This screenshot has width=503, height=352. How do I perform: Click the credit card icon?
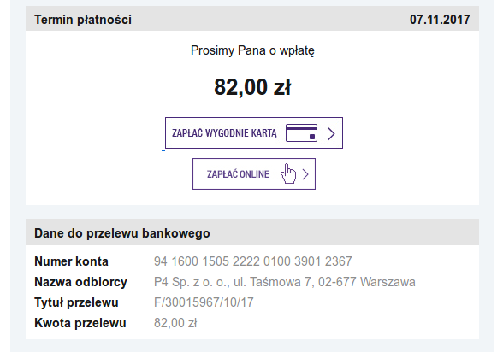click(x=301, y=133)
